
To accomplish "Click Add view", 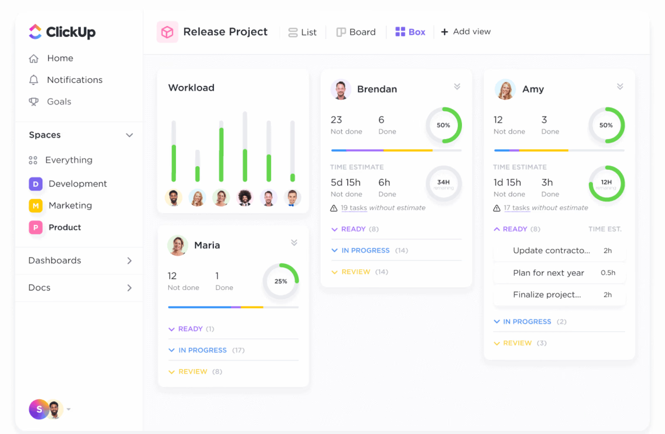I will [465, 32].
